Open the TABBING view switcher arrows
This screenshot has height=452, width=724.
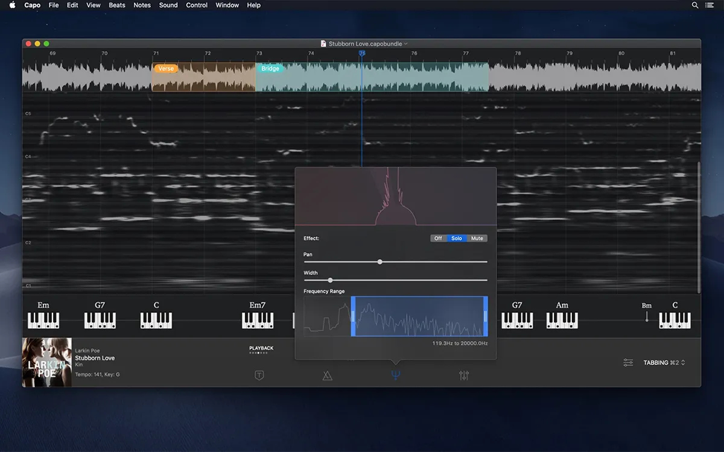coord(684,363)
